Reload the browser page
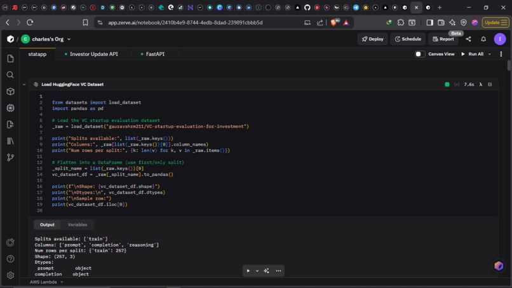 click(x=30, y=22)
